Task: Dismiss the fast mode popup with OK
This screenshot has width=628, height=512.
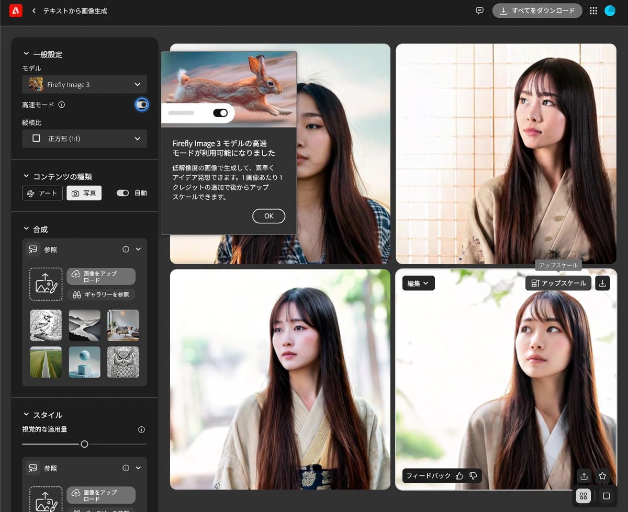Action: 268,216
